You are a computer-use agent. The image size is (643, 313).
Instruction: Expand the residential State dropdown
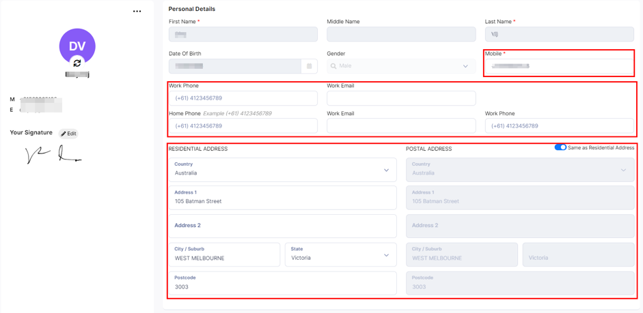click(x=341, y=255)
